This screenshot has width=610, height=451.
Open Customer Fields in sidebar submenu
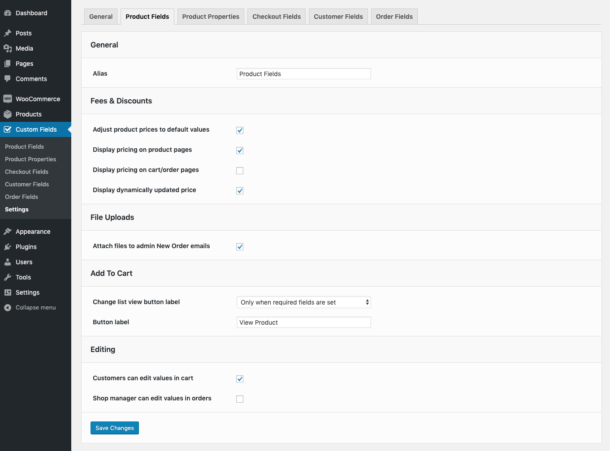27,184
